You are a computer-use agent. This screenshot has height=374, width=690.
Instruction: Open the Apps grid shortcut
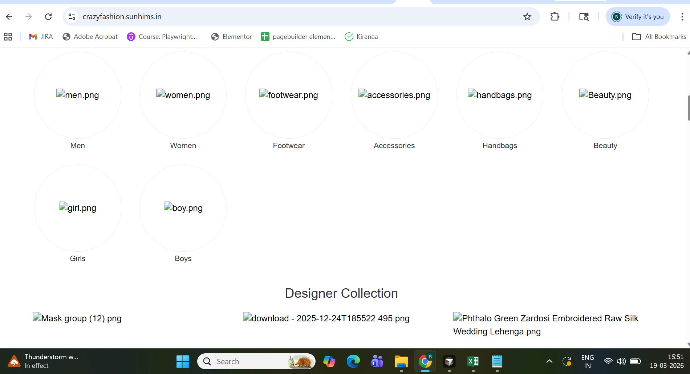coord(8,37)
